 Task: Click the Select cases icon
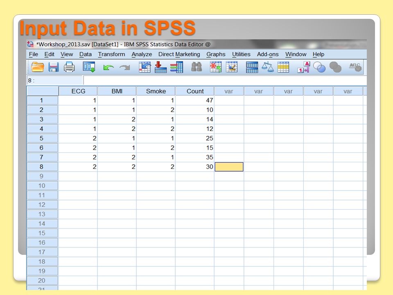tap(283, 67)
